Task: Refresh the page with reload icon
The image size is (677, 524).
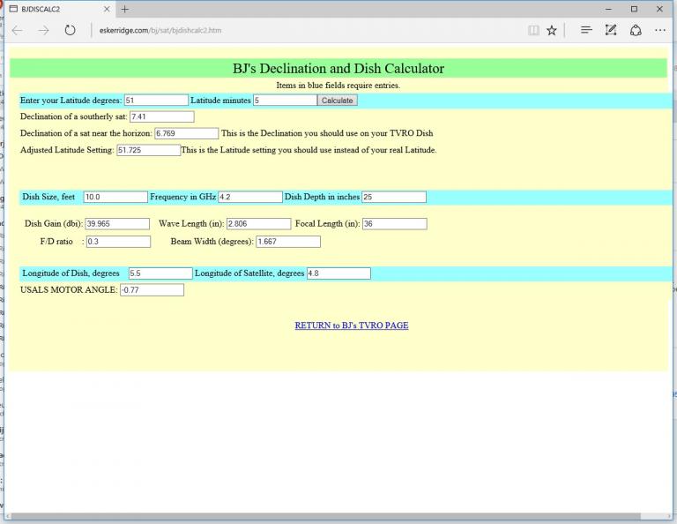Action: pyautogui.click(x=70, y=30)
